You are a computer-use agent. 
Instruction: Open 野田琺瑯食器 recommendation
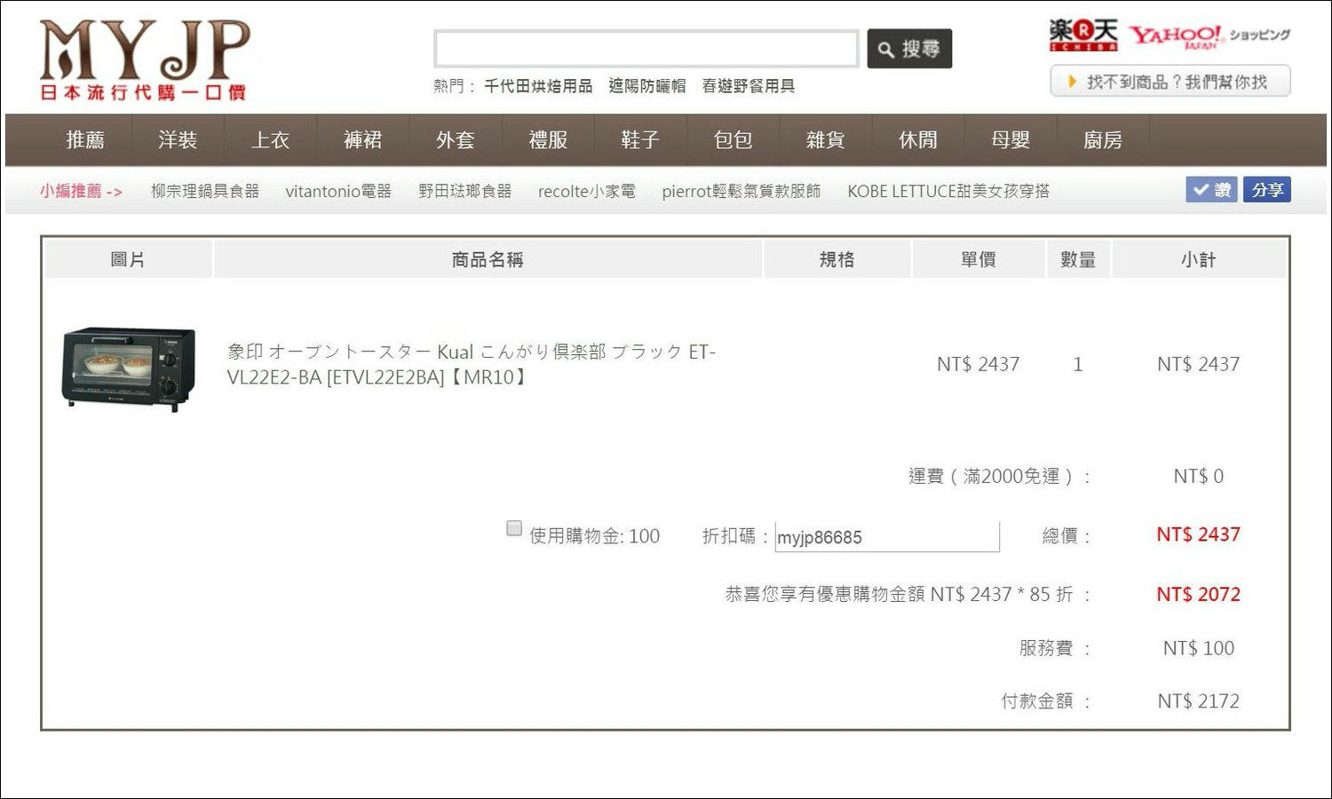465,191
